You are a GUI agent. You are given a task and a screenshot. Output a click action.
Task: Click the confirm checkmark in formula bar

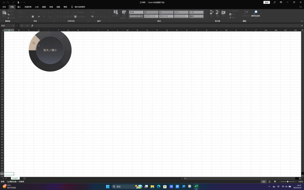(27, 25)
